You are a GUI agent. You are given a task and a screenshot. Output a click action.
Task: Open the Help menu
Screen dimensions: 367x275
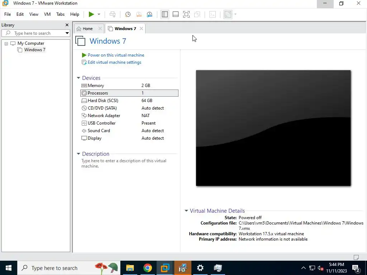(75, 14)
